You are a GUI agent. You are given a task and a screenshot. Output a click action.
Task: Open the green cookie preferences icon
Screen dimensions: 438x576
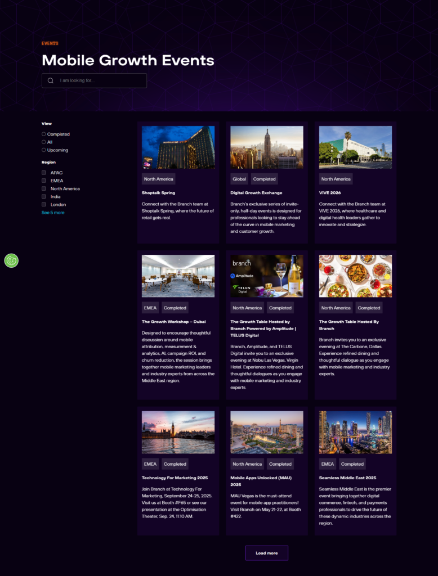pyautogui.click(x=11, y=260)
